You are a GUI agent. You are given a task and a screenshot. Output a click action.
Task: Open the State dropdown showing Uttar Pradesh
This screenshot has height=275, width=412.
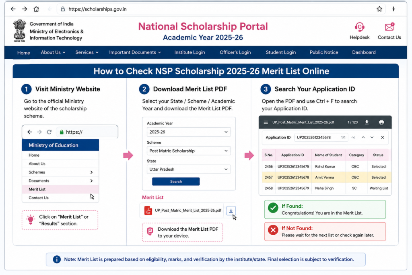click(x=189, y=170)
